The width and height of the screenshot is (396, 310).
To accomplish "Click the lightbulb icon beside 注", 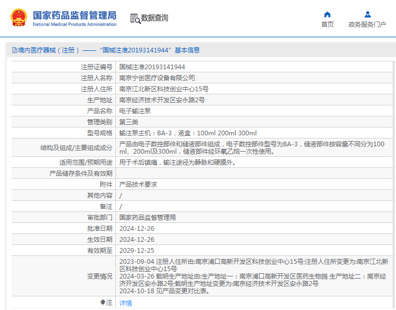I will click(102, 302).
